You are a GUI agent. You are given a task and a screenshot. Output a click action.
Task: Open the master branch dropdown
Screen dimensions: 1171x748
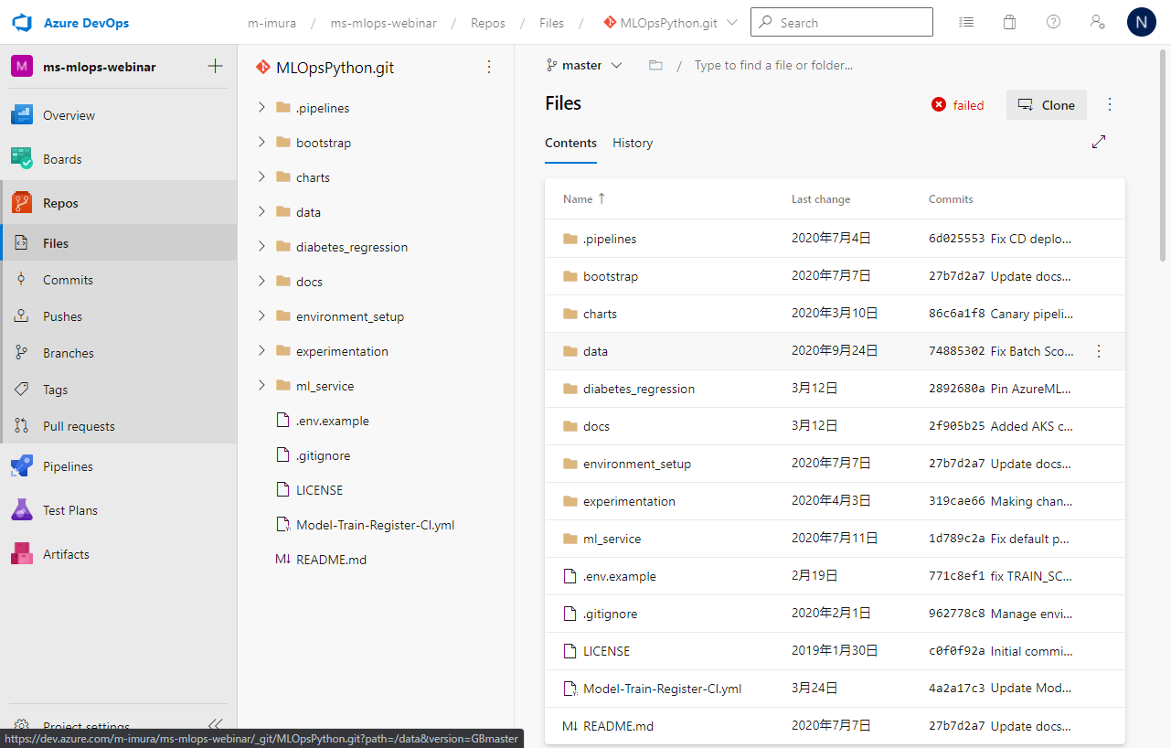[x=584, y=65]
